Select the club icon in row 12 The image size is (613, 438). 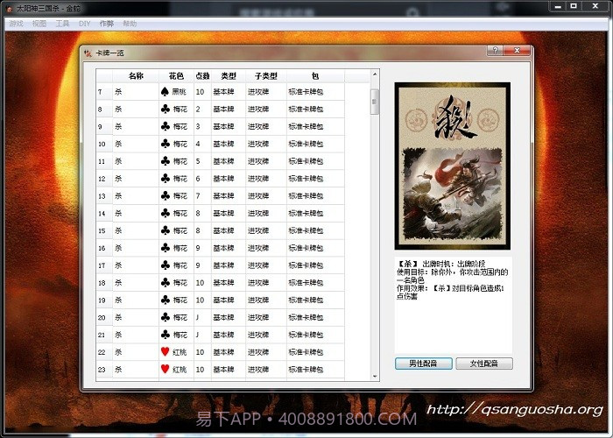165,179
